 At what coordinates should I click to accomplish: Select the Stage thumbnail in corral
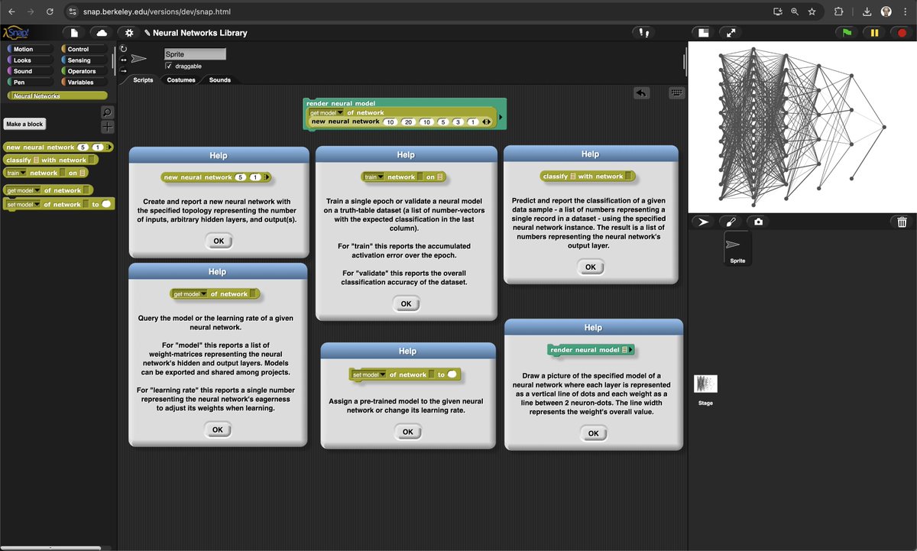(705, 389)
